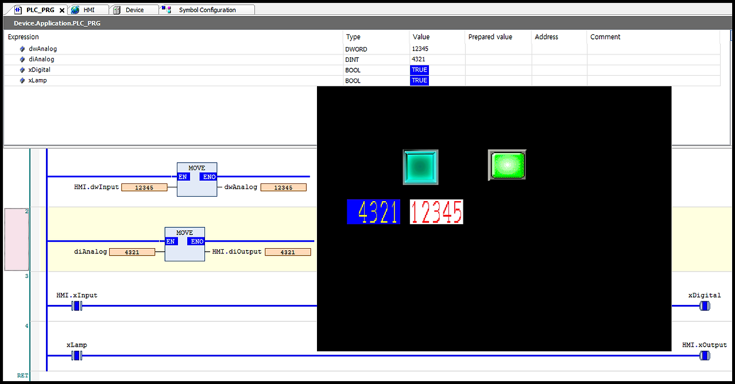Click the blue 4321 numeric display in HMI
Image resolution: width=735 pixels, height=384 pixels.
[x=373, y=211]
